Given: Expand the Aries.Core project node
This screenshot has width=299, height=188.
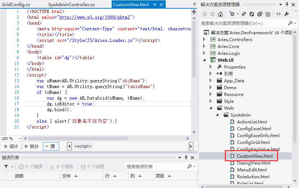Looking at the screenshot, I should pos(204,46).
